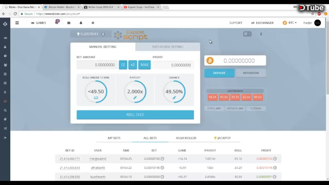Open the Jackpot tab
329x185 pixels.
pyautogui.click(x=222, y=138)
